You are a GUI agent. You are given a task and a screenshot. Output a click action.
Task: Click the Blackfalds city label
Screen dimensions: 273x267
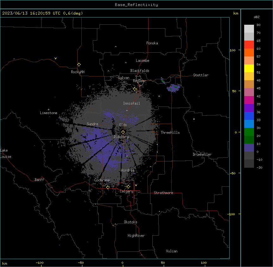[x=140, y=71]
